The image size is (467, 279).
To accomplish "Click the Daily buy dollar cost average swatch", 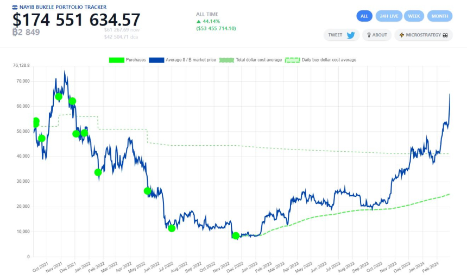I will click(x=293, y=60).
